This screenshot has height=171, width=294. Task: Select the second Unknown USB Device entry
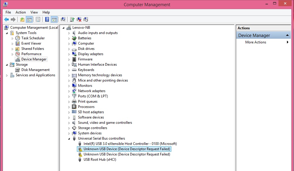[127, 154]
